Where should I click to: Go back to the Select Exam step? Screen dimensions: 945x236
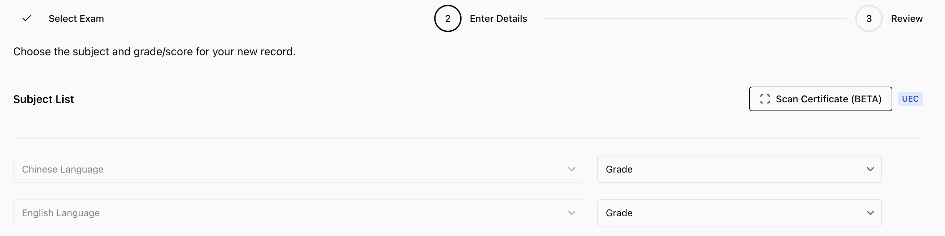coord(76,18)
